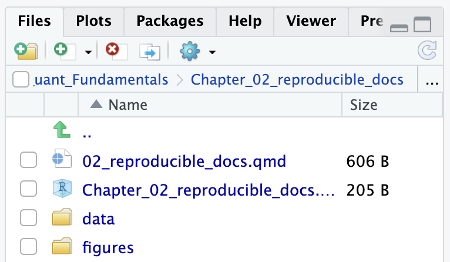
Task: Sort files by the Name column
Action: [127, 105]
